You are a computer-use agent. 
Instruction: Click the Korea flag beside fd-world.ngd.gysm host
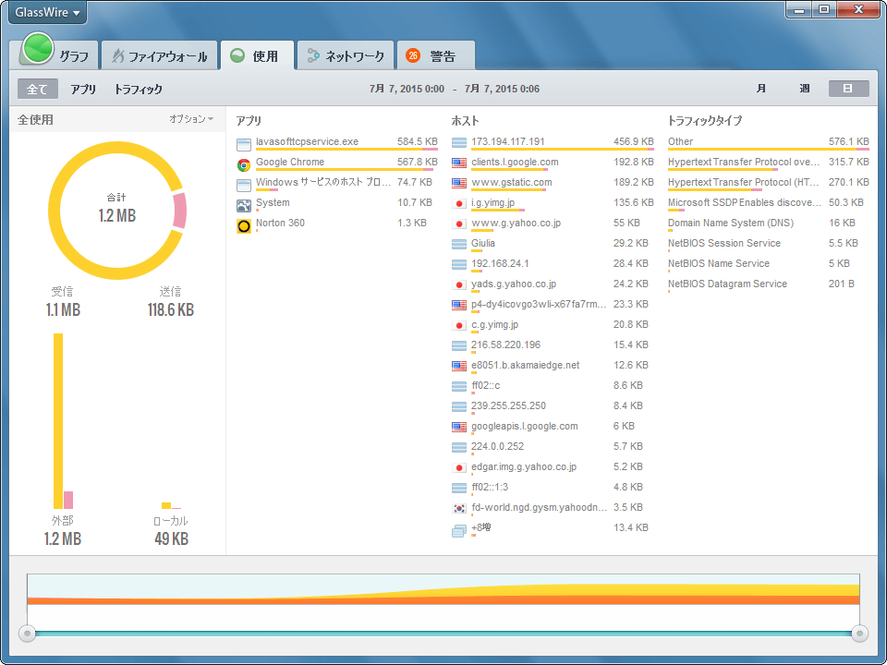pyautogui.click(x=459, y=508)
